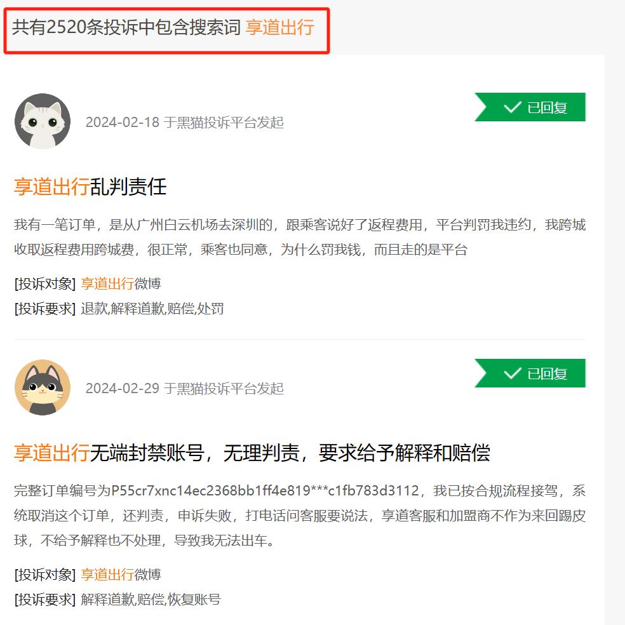Click the second complaint's order number description
Image resolution: width=625 pixels, height=625 pixels.
(x=300, y=516)
